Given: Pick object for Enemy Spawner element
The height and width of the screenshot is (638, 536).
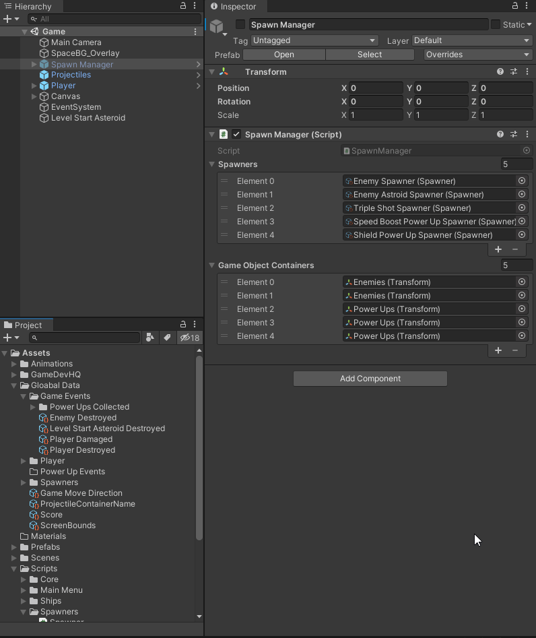Looking at the screenshot, I should (x=522, y=181).
